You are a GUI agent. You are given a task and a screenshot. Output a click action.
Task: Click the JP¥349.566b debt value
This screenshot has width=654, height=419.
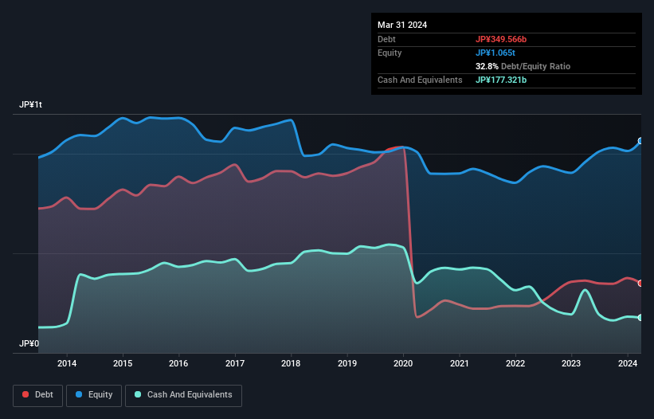click(501, 39)
